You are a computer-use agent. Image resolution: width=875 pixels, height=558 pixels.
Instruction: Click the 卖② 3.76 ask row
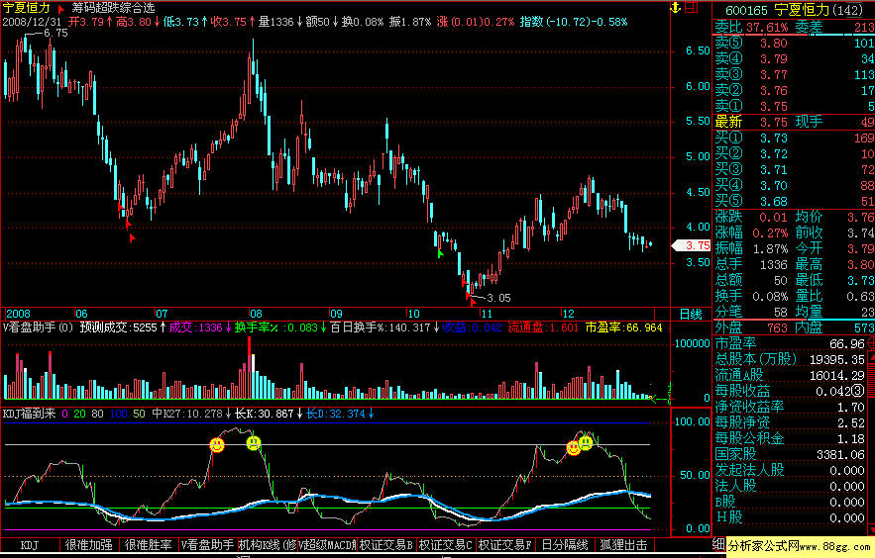[x=794, y=90]
